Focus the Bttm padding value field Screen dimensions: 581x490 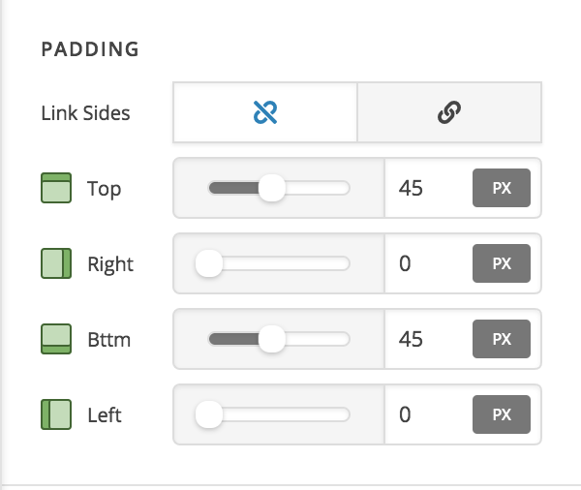click(426, 340)
